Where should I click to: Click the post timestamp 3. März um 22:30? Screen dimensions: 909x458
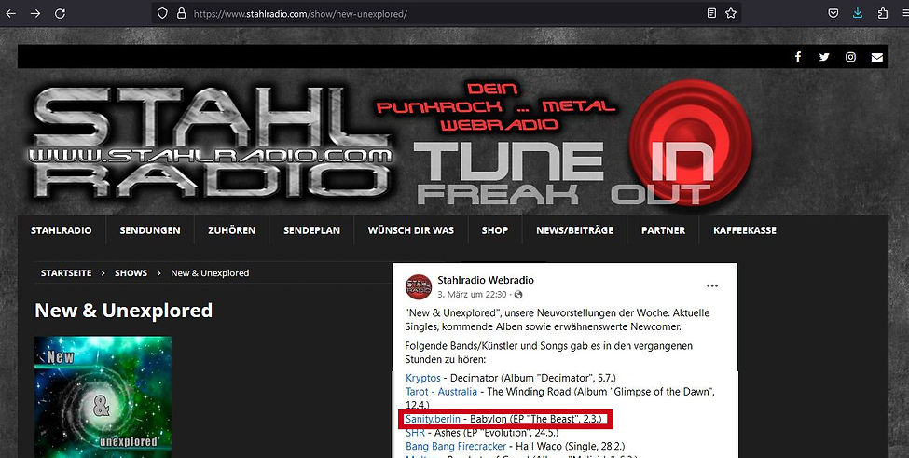click(472, 295)
